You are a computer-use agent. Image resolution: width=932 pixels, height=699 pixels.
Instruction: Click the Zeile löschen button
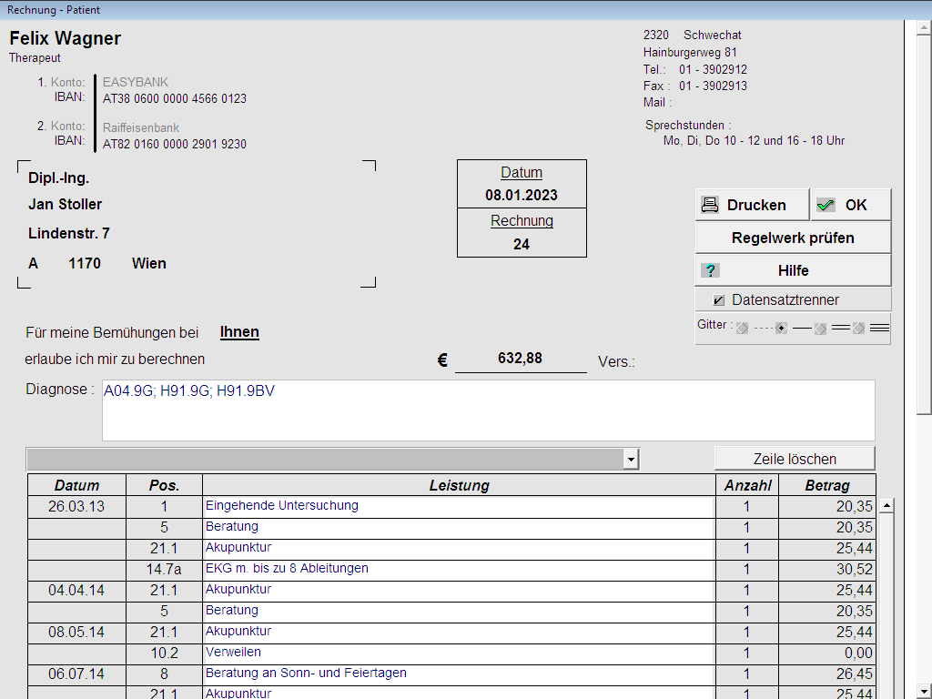[794, 459]
